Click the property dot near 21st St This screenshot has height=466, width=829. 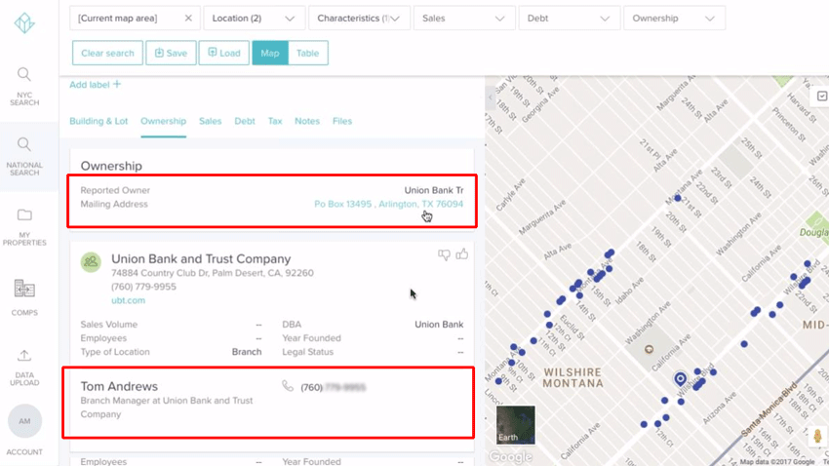[677, 198]
